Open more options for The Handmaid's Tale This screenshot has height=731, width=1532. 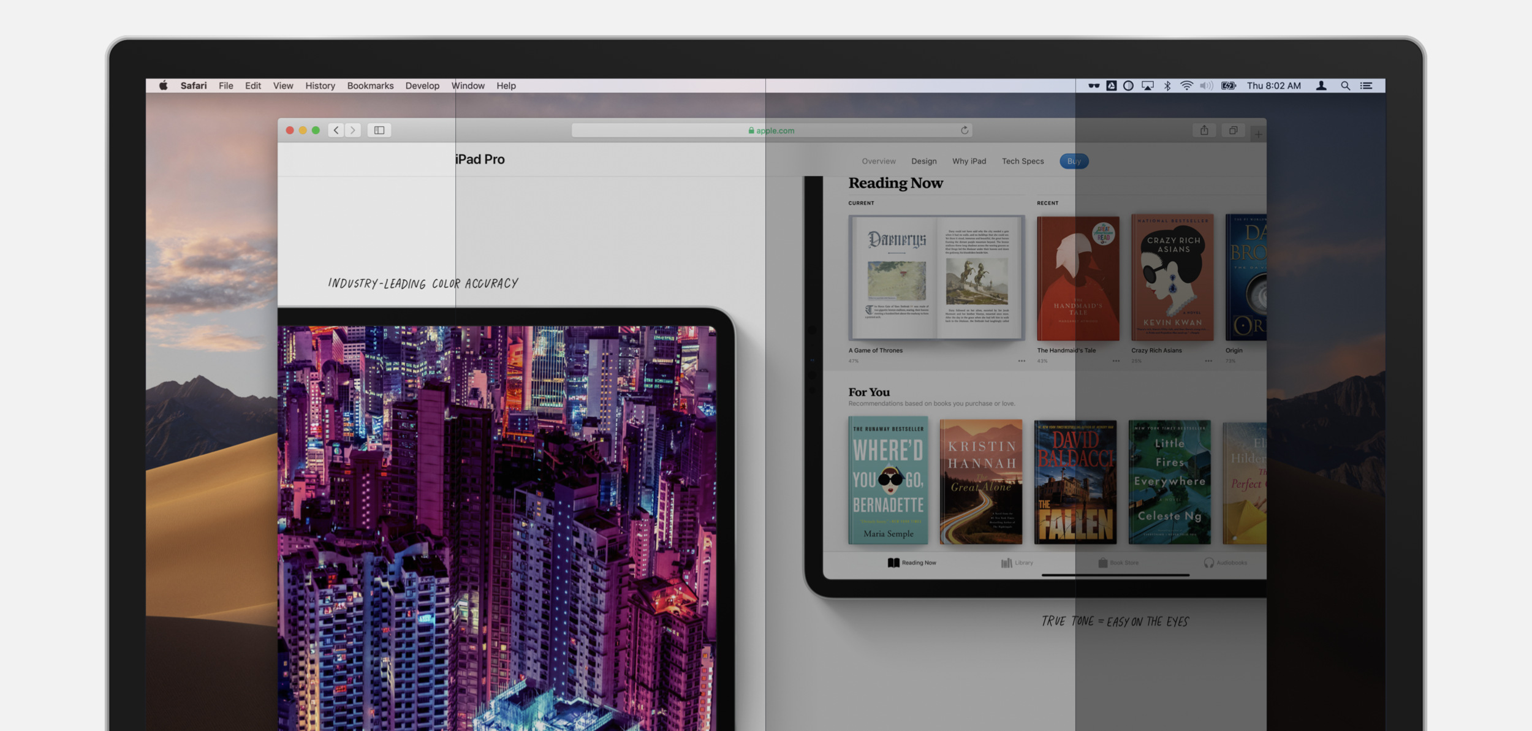[1115, 361]
